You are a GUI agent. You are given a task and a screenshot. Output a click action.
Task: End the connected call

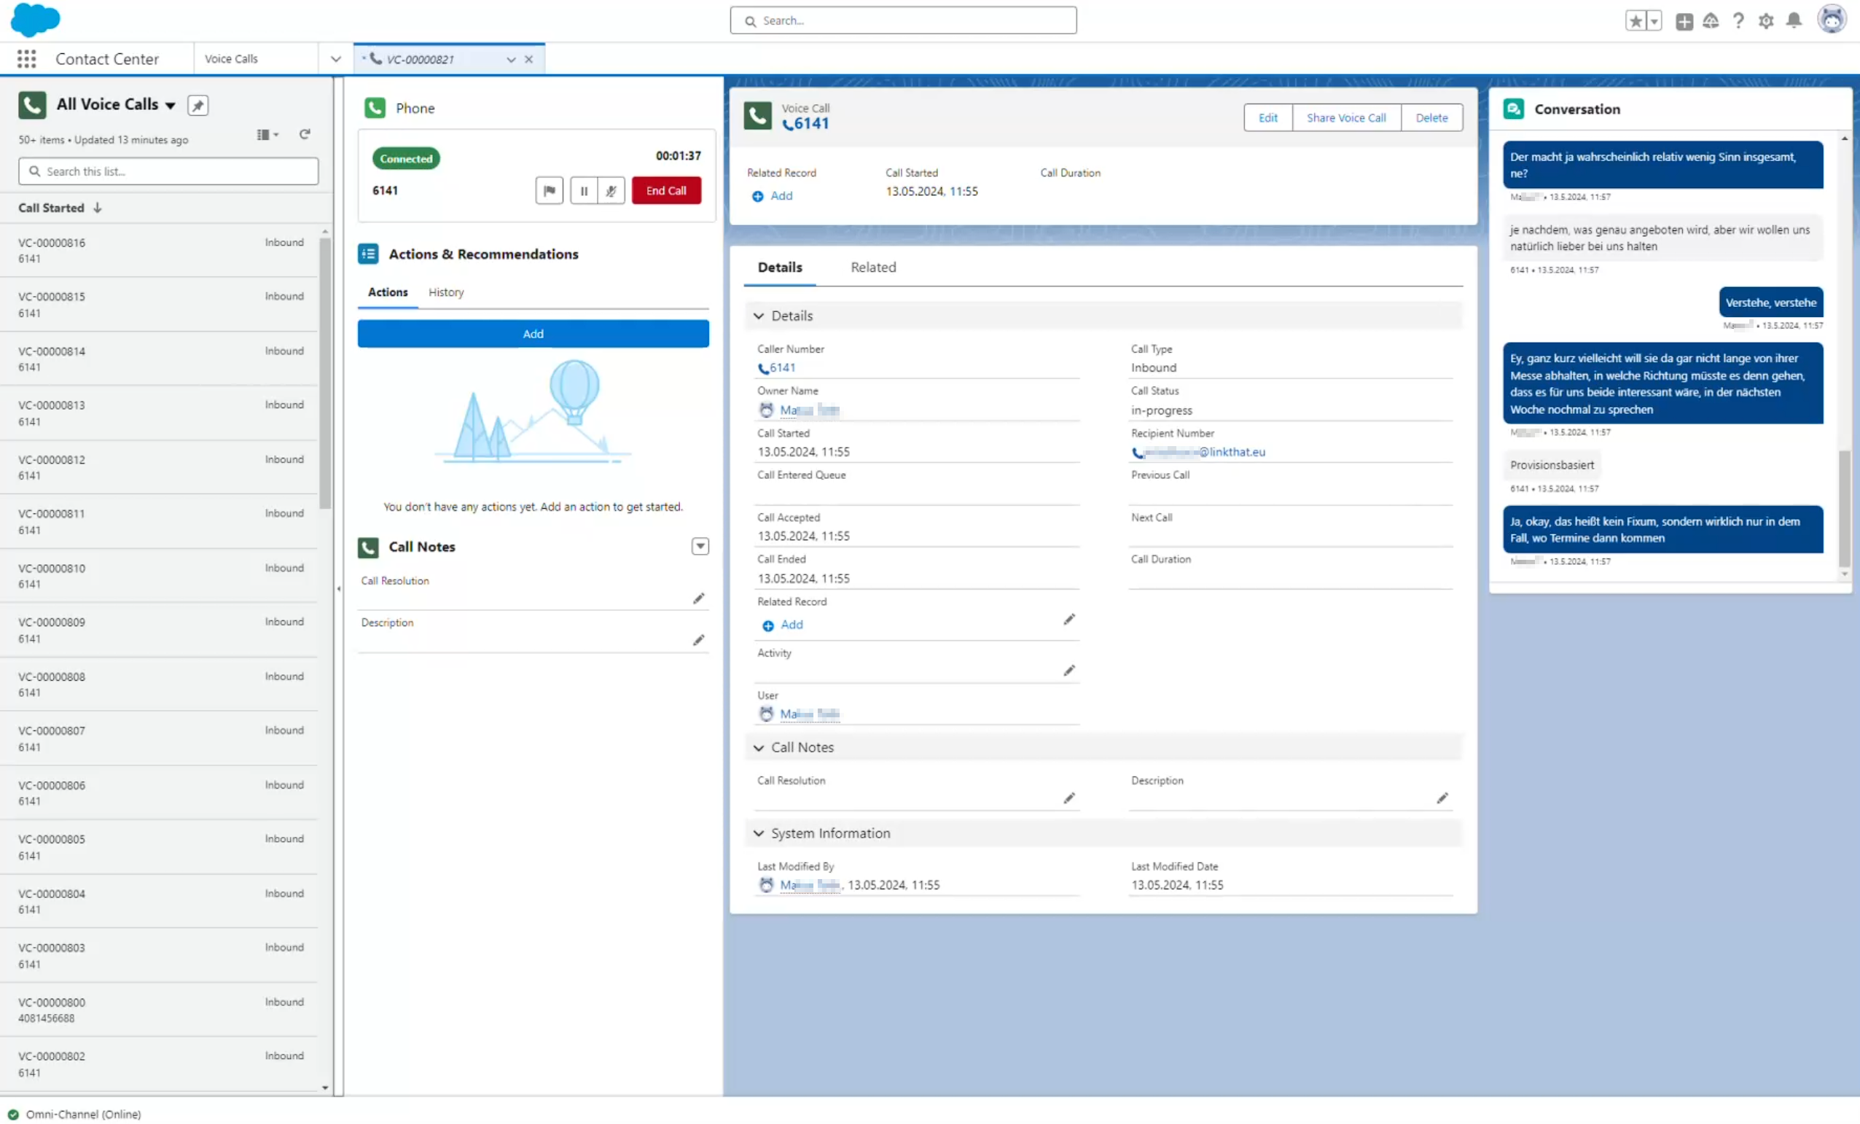pos(666,191)
